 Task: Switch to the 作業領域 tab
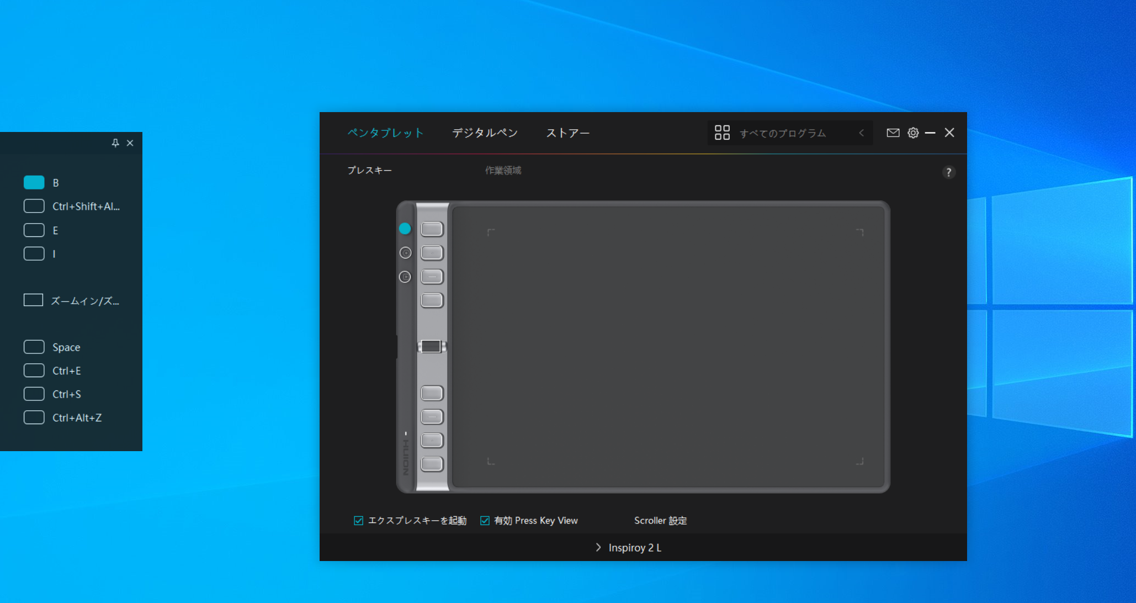click(503, 170)
